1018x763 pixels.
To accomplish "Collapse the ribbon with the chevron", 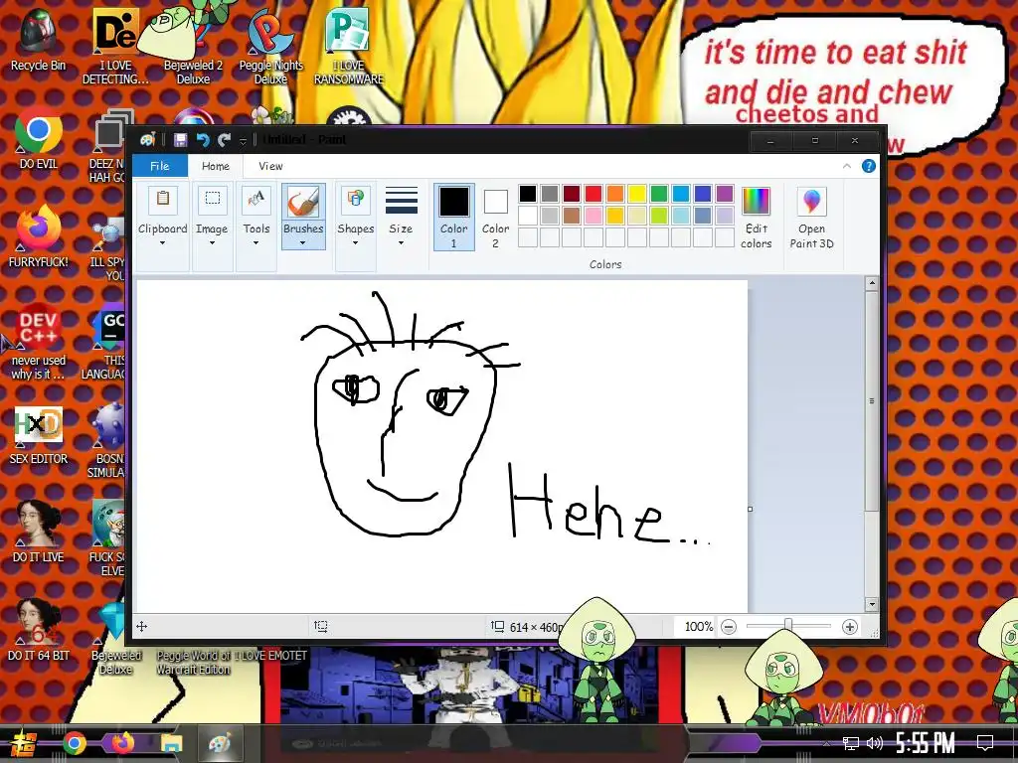I will [x=847, y=166].
